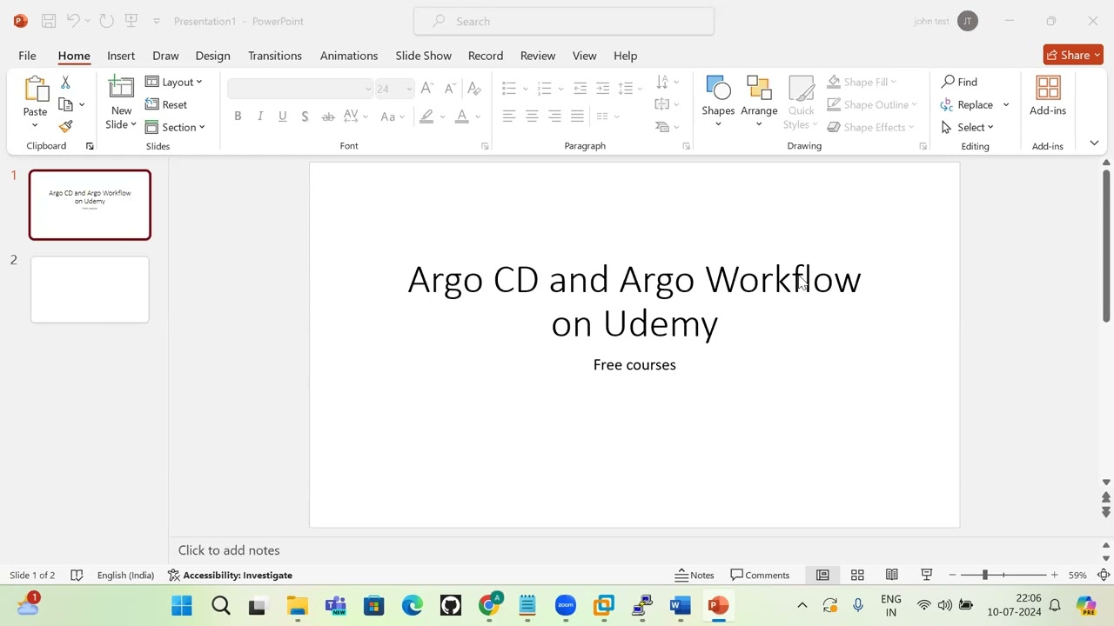
Task: Open Comments pane from status bar
Action: 760,575
